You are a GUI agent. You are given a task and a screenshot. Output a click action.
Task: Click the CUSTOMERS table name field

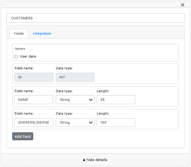tap(95, 18)
